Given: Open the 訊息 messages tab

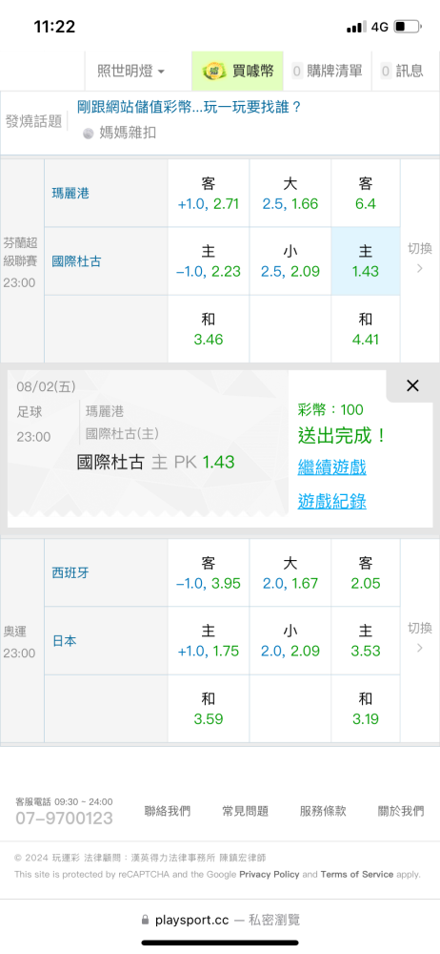Looking at the screenshot, I should (402, 72).
